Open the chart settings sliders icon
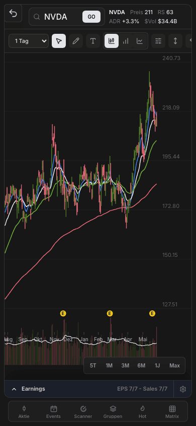 point(158,41)
